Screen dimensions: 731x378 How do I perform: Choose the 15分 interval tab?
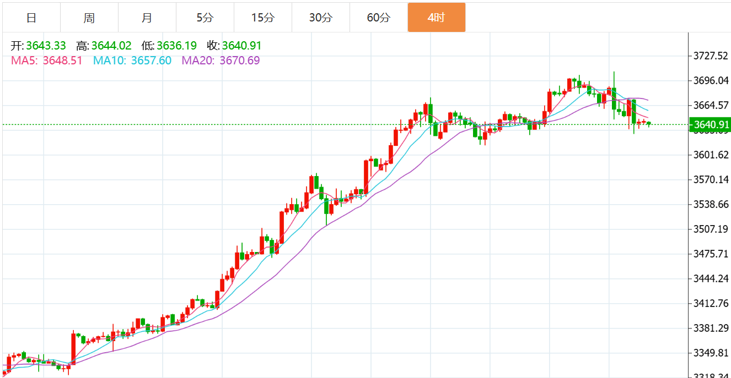(262, 18)
